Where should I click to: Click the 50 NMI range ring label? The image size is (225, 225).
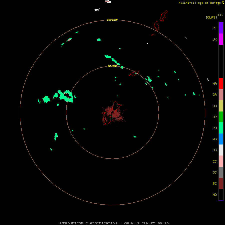click(112, 66)
